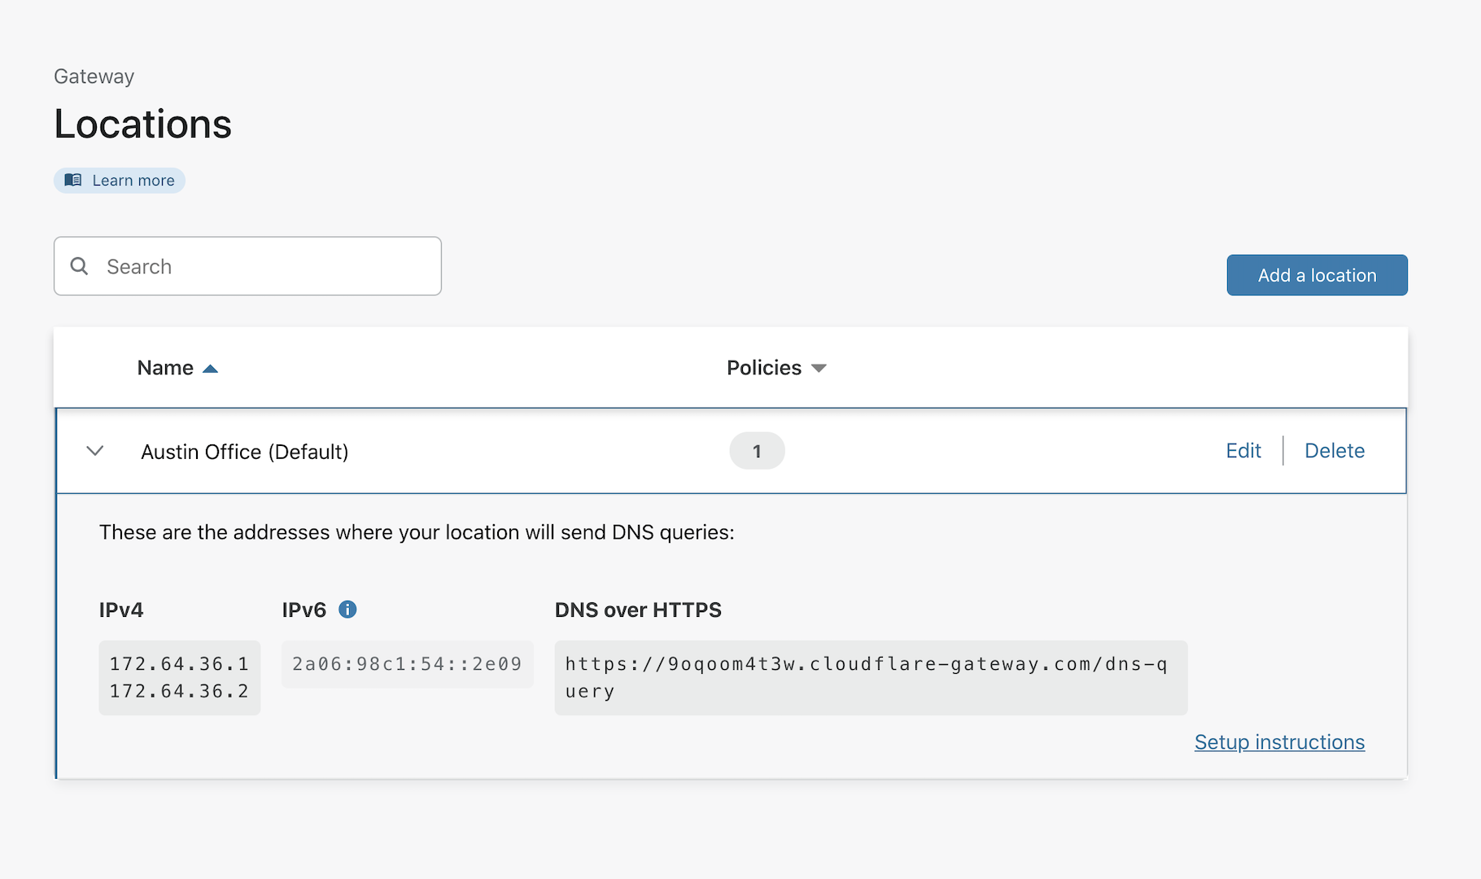Screen dimensions: 1481x879
Task: Click the Add a location button
Action: (x=1317, y=275)
